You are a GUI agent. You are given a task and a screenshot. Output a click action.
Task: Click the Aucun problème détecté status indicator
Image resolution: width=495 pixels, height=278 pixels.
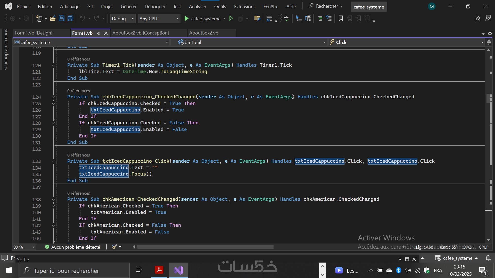(72, 247)
